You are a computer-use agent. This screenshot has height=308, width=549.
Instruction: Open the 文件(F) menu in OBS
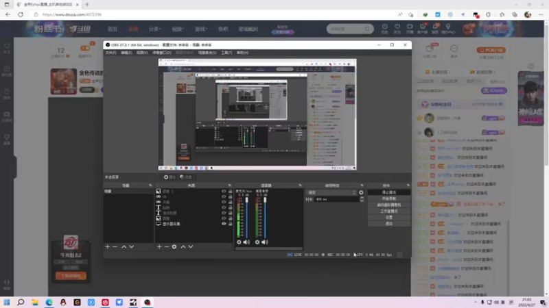(x=110, y=53)
